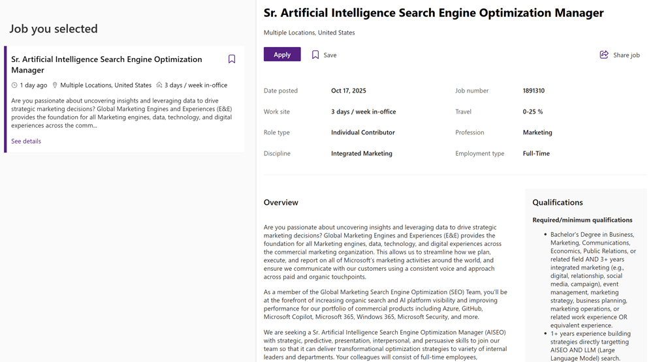Click the 'Employment type' label
Screen dimensions: 653x362
pos(480,153)
